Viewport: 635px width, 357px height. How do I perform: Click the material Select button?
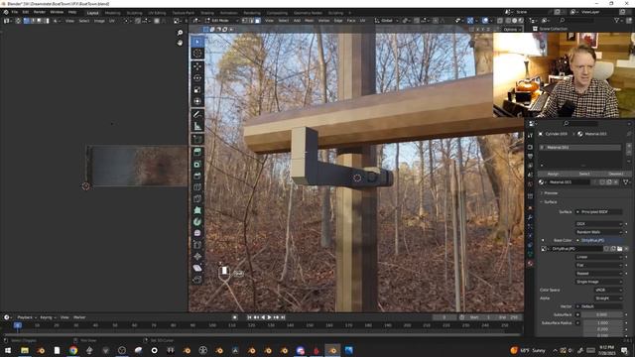click(584, 175)
